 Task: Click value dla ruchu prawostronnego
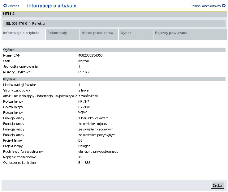click(98, 151)
